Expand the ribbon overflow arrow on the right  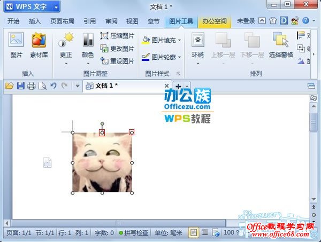314,54
